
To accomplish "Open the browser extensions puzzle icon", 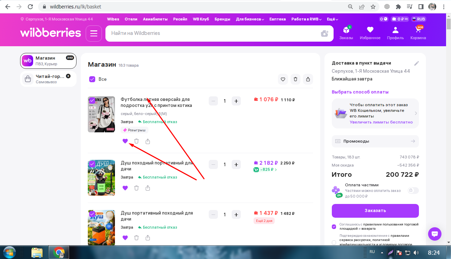I will [398, 7].
